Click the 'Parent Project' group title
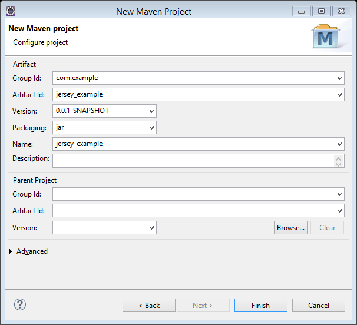The height and width of the screenshot is (325, 357). tap(35, 180)
